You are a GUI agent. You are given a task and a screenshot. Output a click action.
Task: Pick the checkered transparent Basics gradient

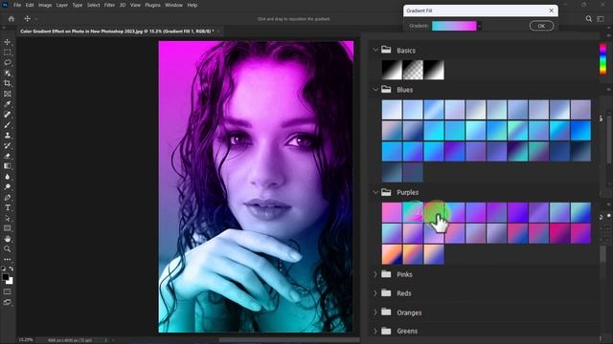coord(413,70)
